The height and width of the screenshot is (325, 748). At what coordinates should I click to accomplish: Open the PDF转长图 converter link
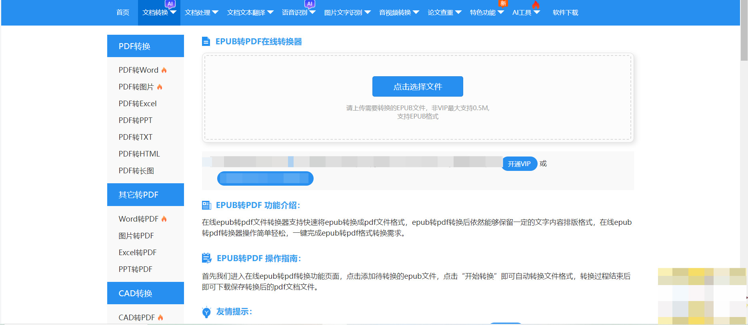136,171
